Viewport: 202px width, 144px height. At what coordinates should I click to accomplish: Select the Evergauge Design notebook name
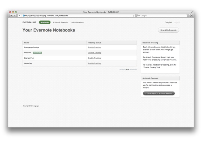31,48
